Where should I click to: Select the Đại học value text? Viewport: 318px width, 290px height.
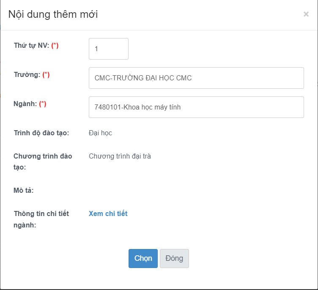pos(100,133)
